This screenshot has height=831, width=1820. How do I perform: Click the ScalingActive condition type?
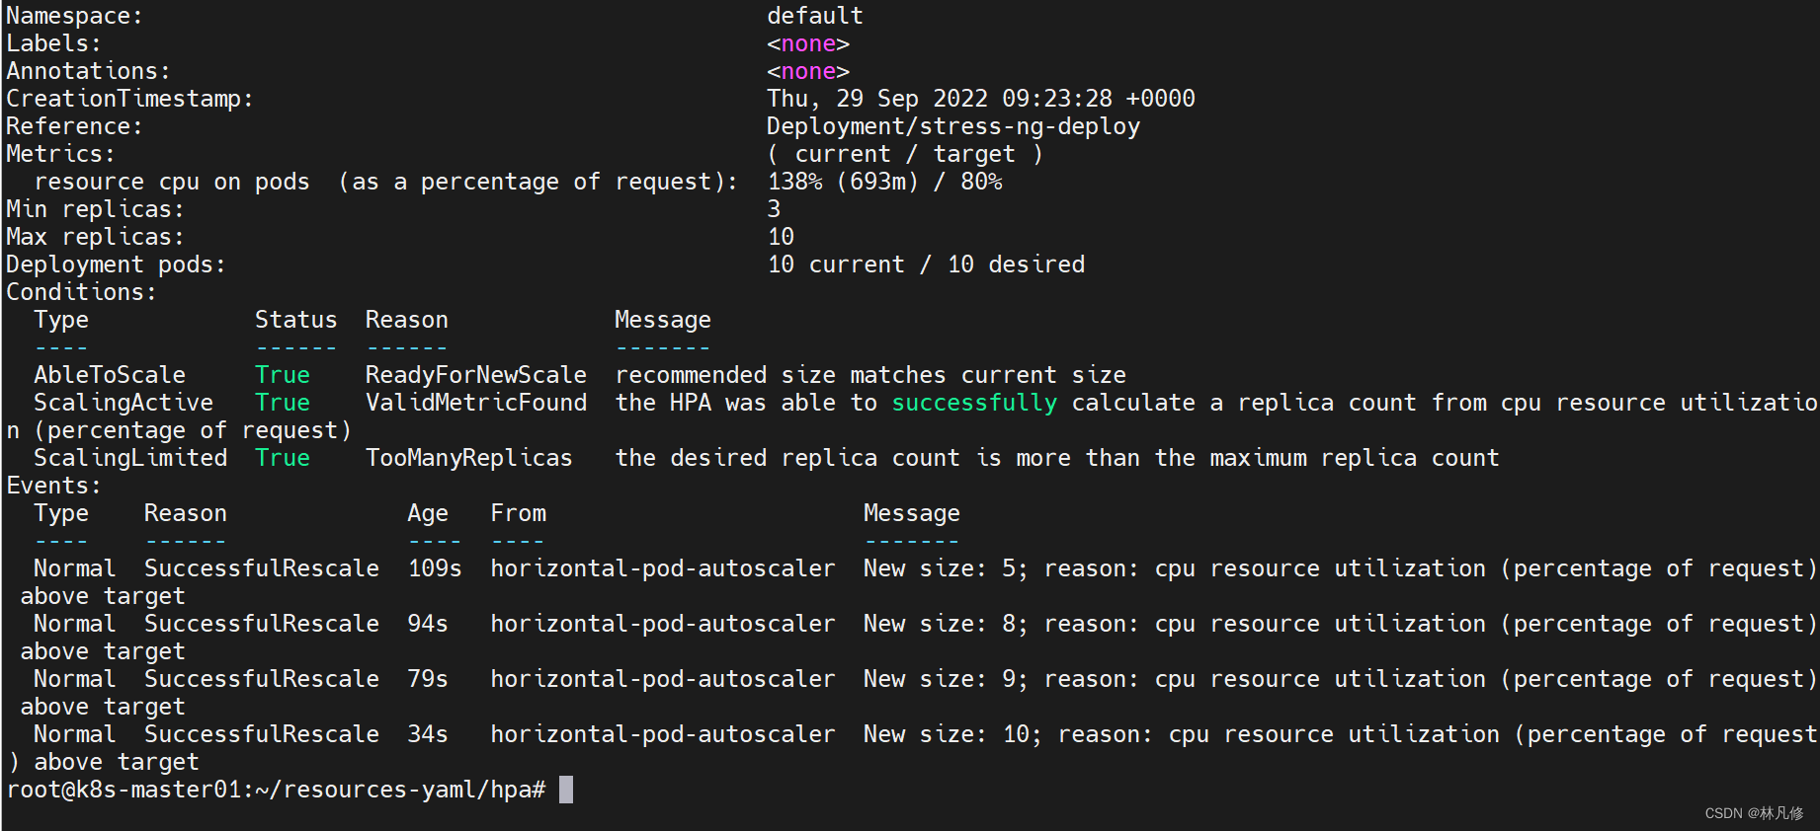(x=124, y=403)
